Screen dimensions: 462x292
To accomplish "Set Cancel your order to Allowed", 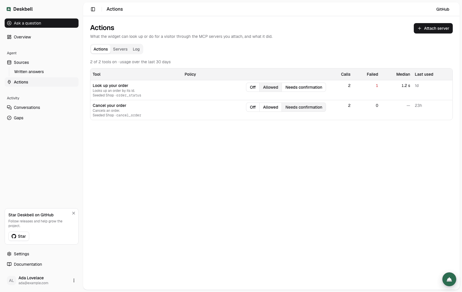I will (x=271, y=107).
